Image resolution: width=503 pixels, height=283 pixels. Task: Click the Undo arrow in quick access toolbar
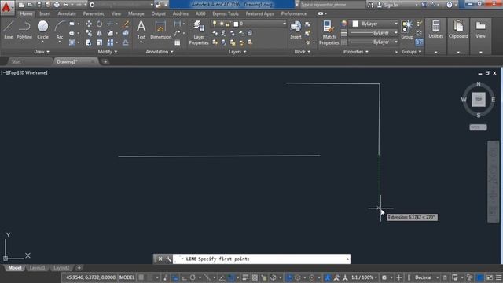pyautogui.click(x=66, y=5)
